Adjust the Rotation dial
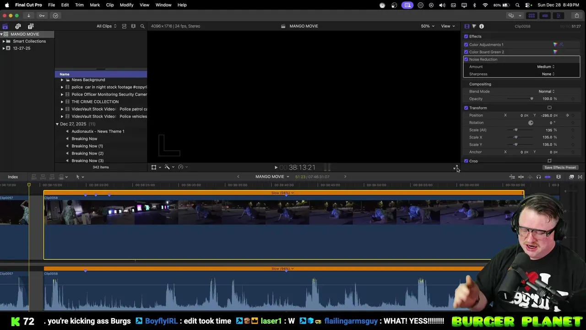This screenshot has height=330, width=586. (x=531, y=122)
